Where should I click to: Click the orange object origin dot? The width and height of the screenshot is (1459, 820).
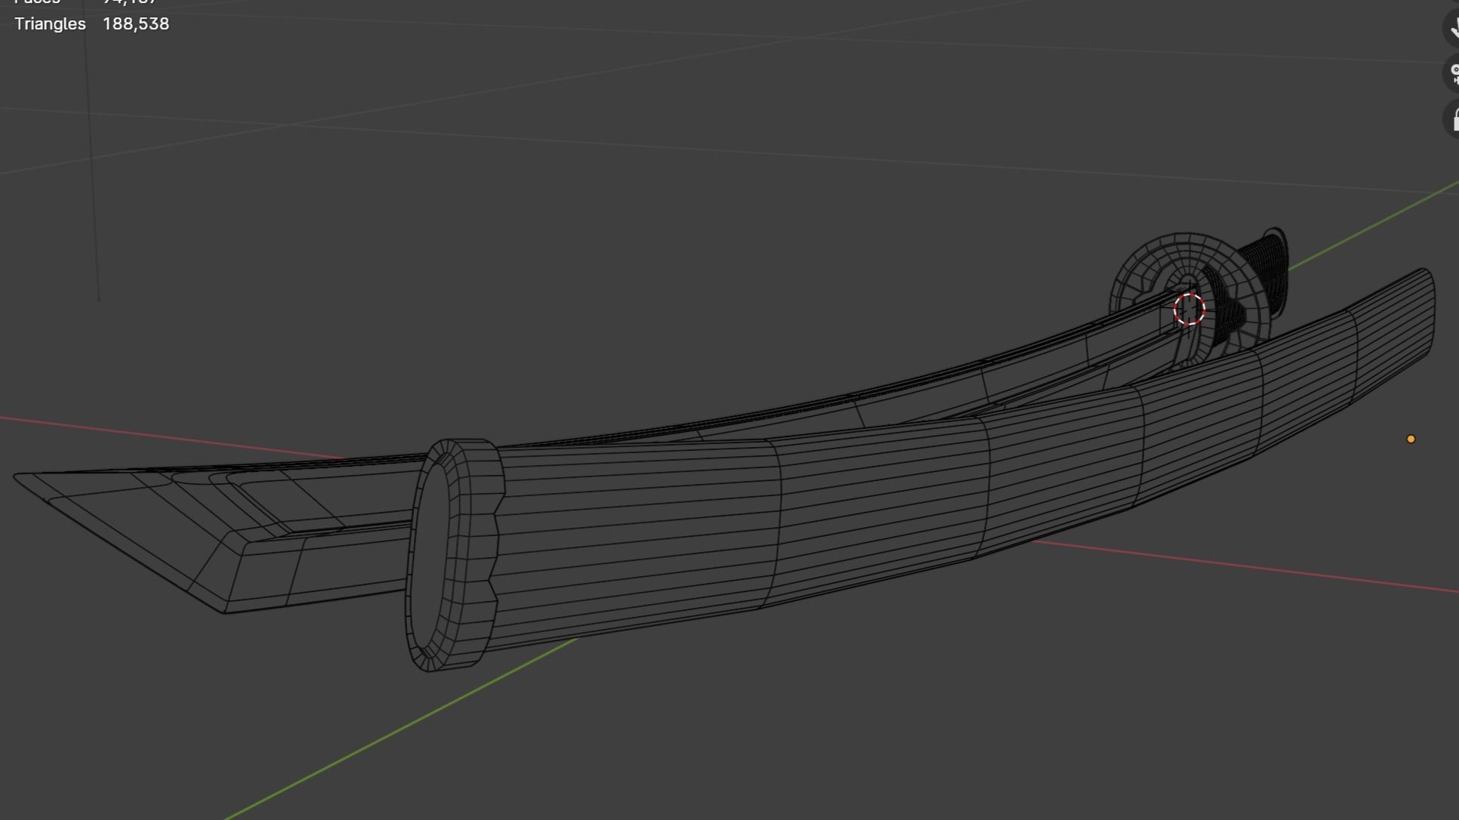(x=1411, y=439)
